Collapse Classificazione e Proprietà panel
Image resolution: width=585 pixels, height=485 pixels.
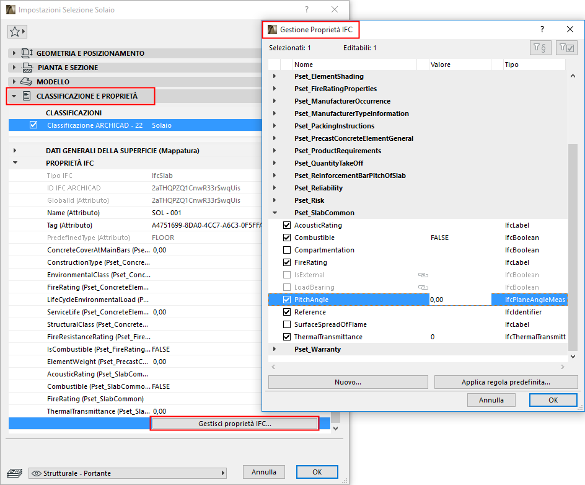click(14, 96)
